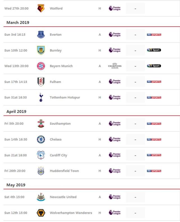
Task: Click the May 2019 section heading
Action: [x=16, y=185]
